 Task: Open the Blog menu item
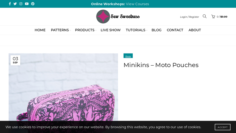point(156,30)
